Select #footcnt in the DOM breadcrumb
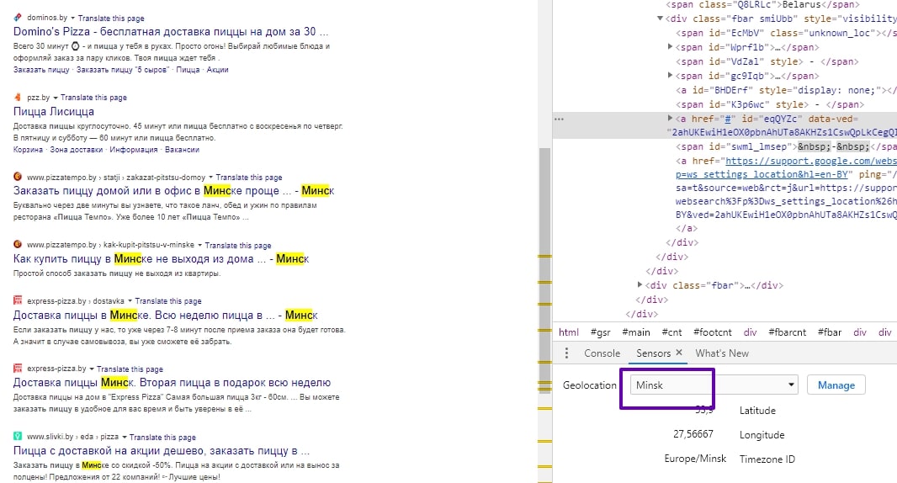The image size is (897, 483). (712, 332)
